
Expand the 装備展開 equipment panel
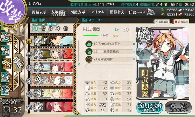pos(162,22)
